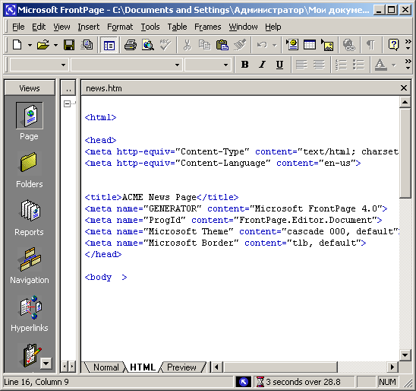Click the Save floppy disk icon
Viewport: 416px width, 391px height.
pos(69,45)
